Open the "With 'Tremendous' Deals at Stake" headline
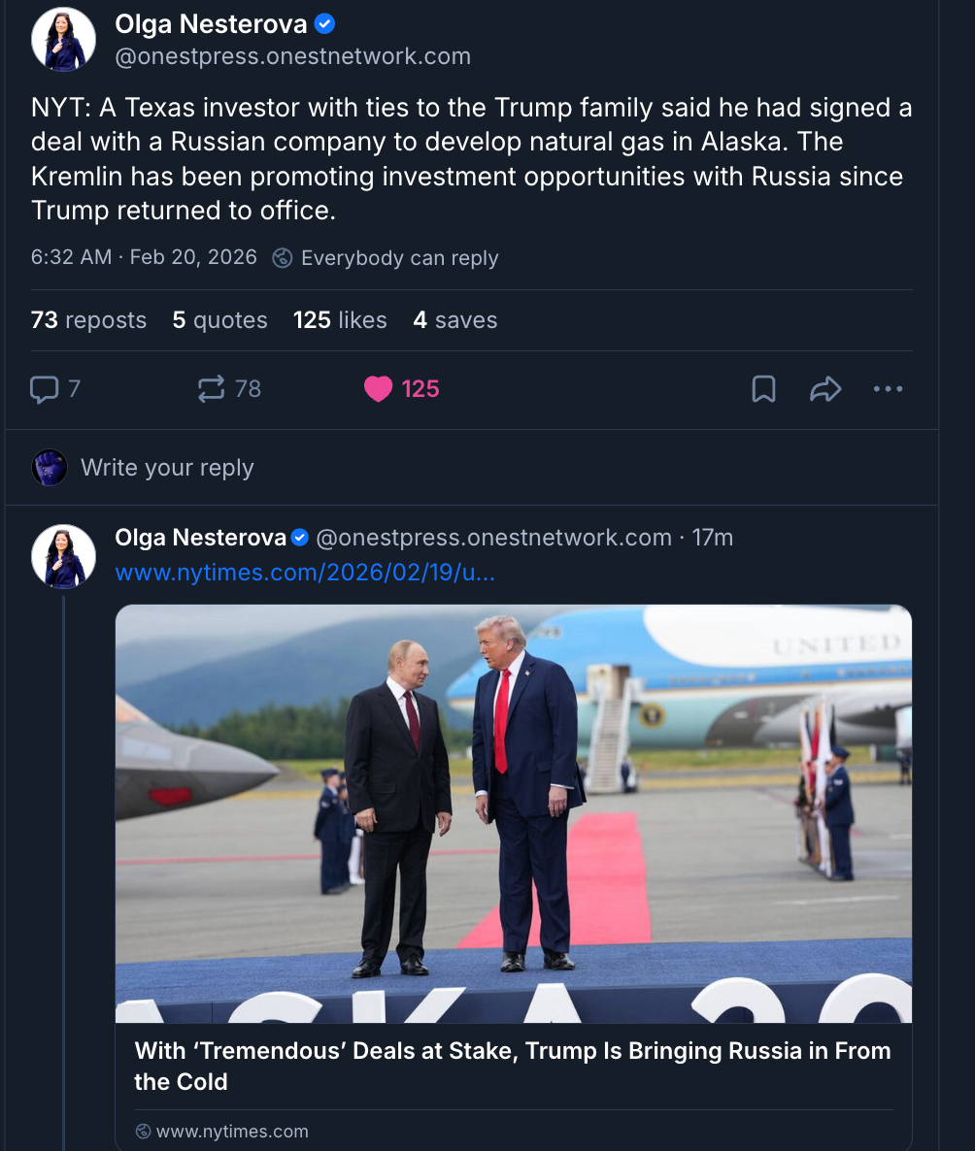975x1151 pixels. pos(513,1066)
